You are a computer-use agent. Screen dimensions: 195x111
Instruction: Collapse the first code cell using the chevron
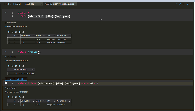point(101,20)
